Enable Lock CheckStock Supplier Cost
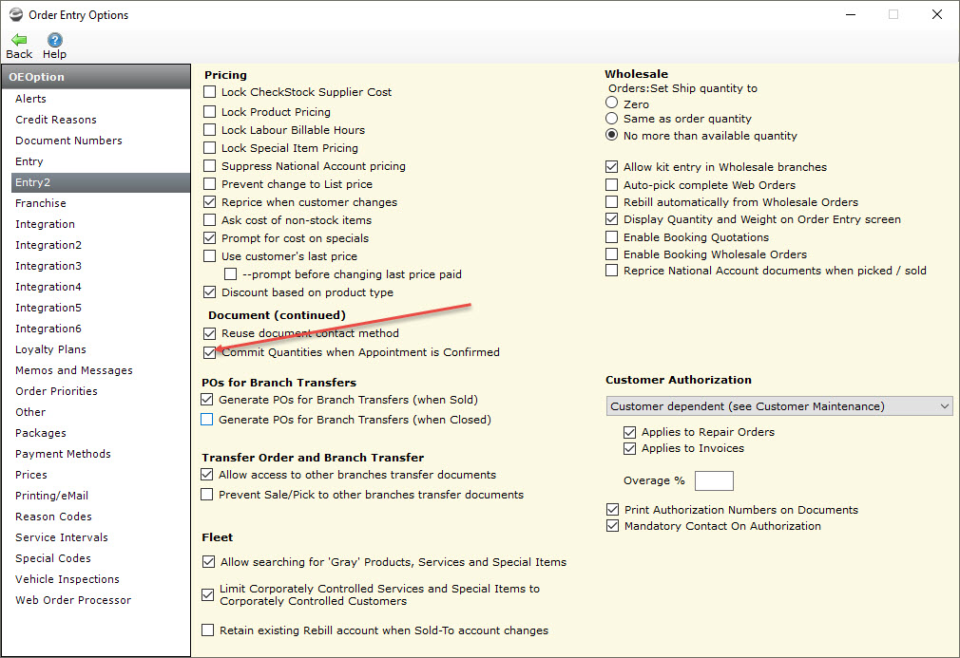 click(209, 92)
